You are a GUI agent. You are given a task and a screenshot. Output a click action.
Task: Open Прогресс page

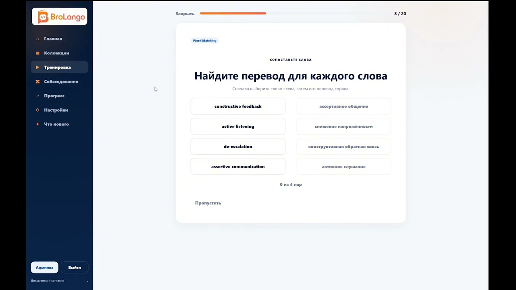point(59,96)
